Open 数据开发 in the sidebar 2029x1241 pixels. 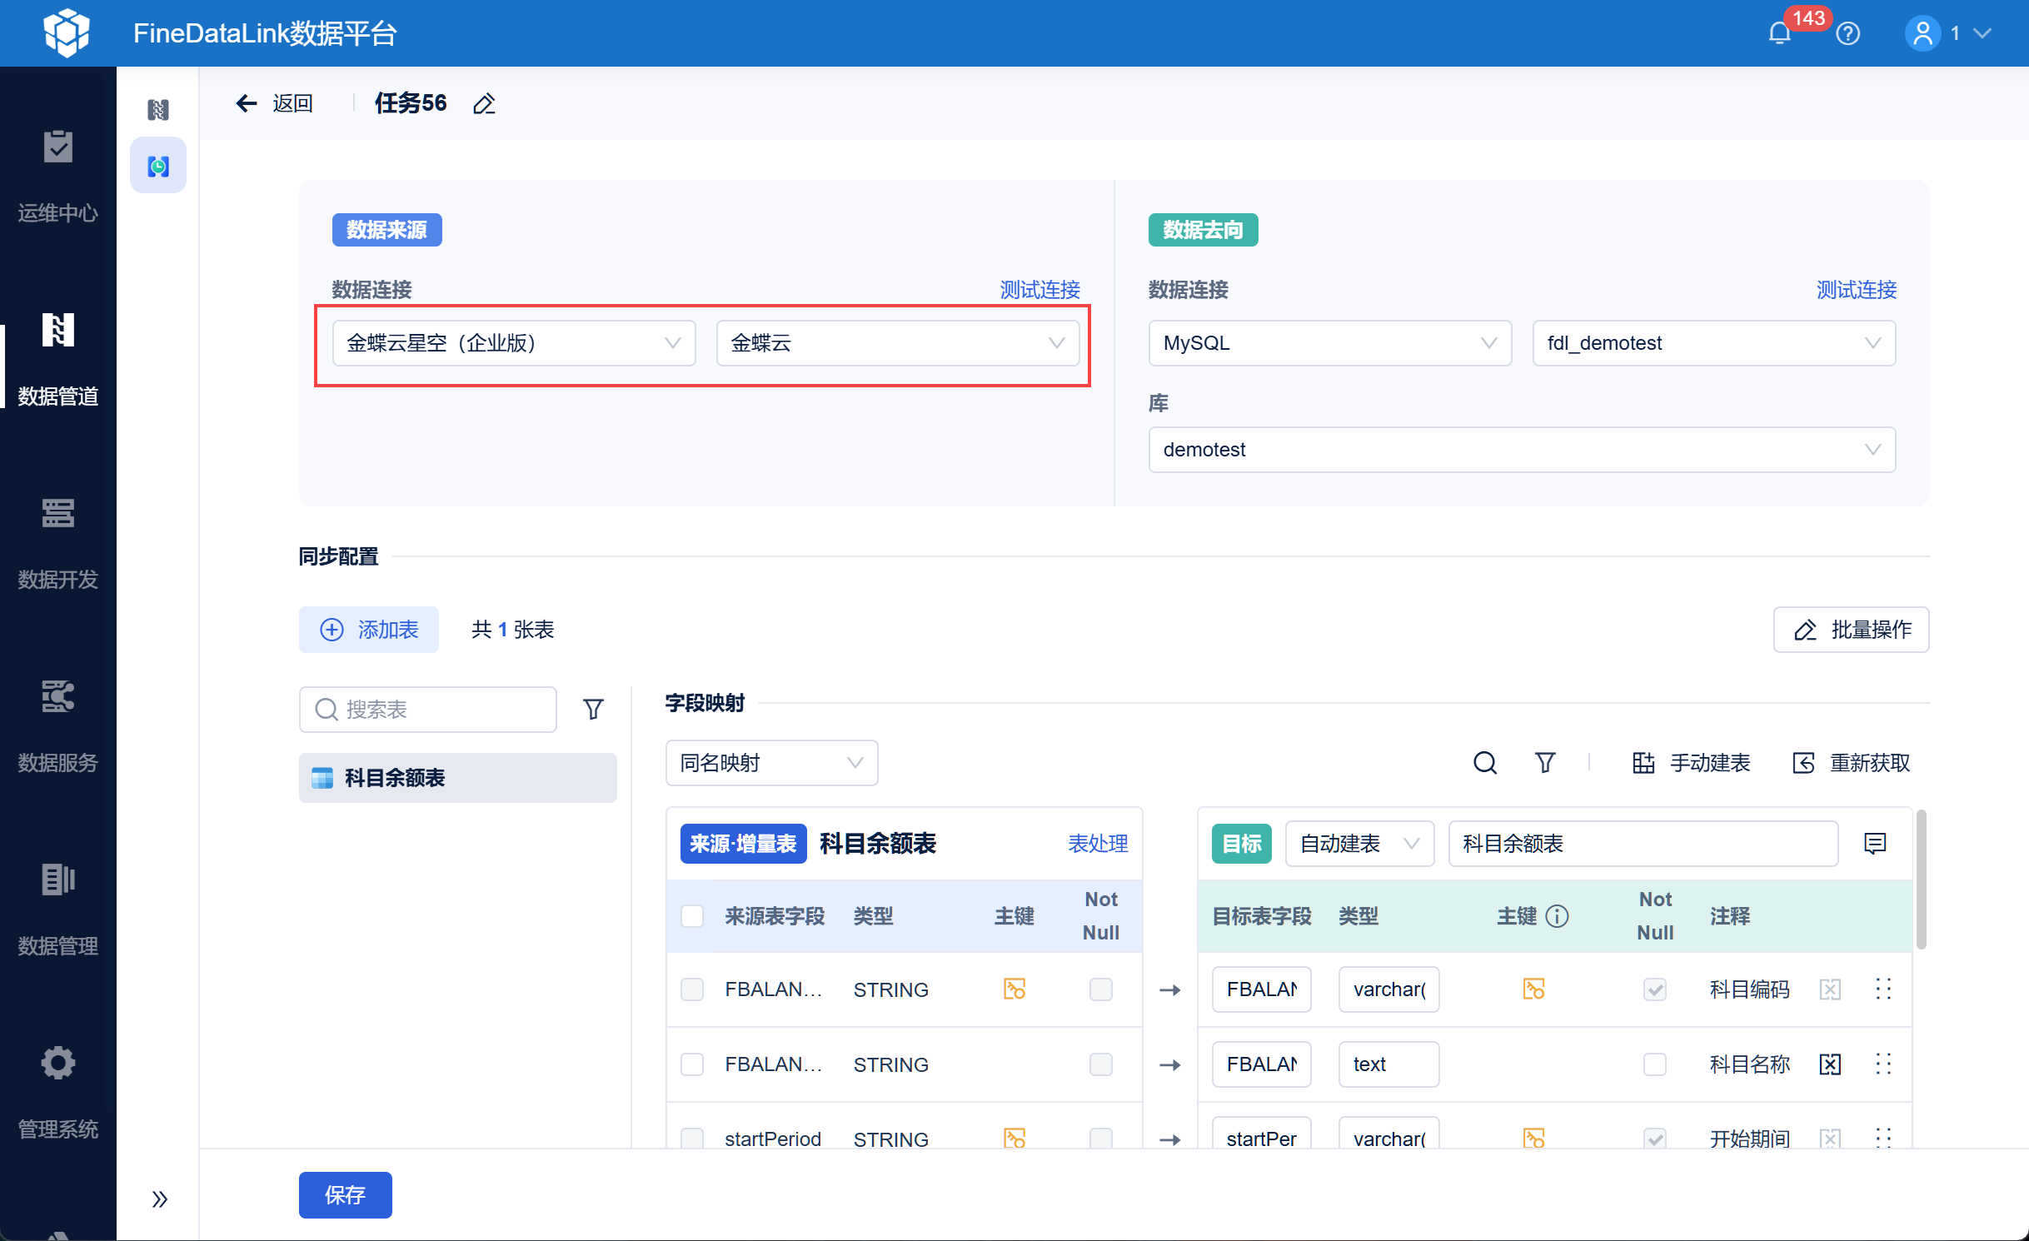click(x=58, y=543)
